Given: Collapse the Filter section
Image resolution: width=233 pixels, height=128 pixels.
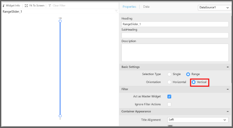Looking at the screenshot, I should 228,89.
